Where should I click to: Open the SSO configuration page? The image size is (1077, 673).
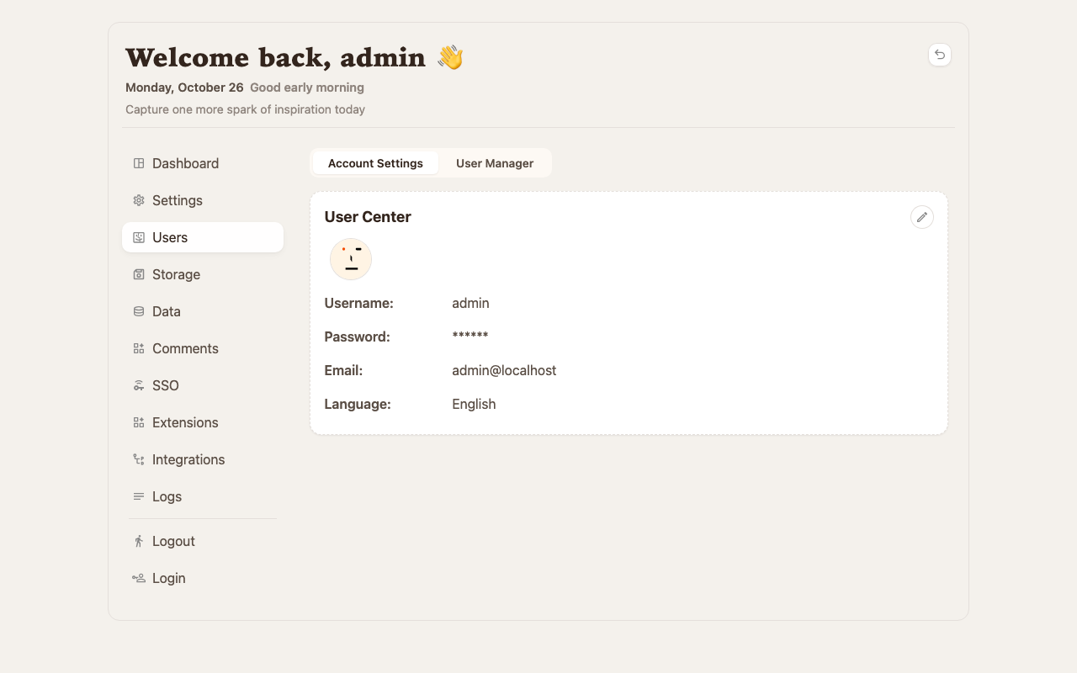tap(203, 385)
